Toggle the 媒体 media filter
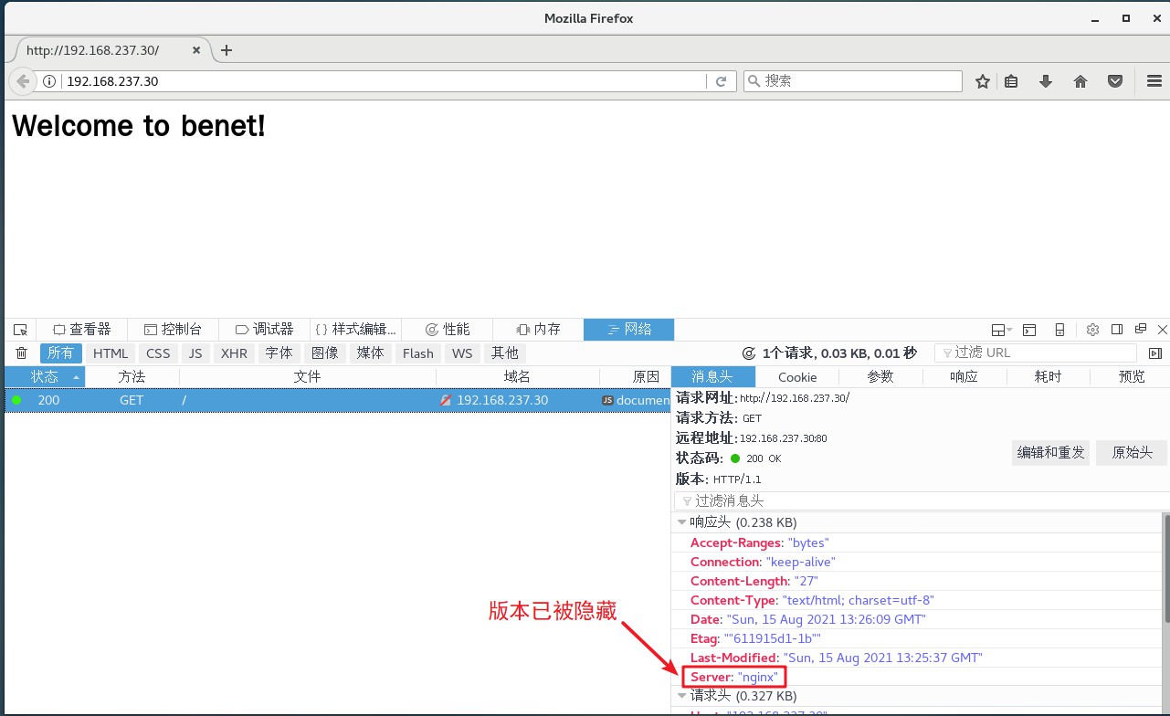This screenshot has width=1170, height=716. [x=371, y=353]
